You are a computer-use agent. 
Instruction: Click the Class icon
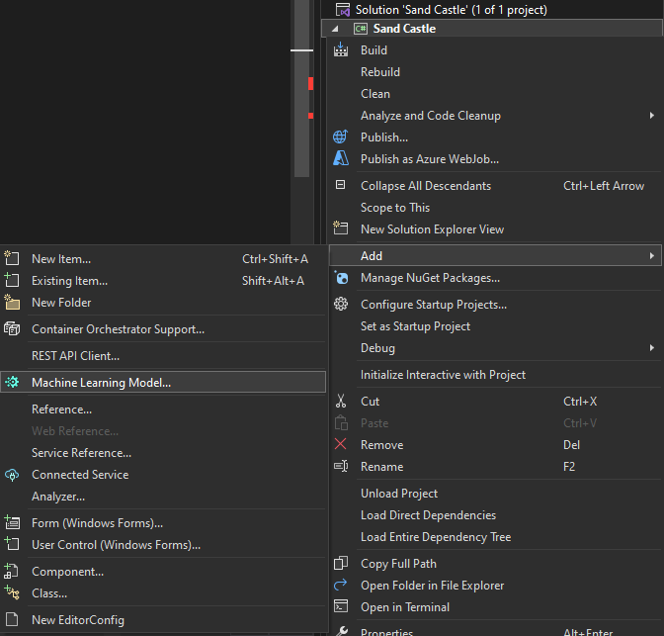tap(12, 592)
